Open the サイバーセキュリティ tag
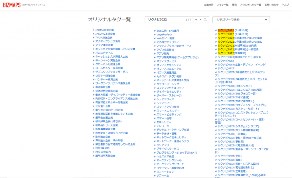 pyautogui.click(x=169, y=92)
